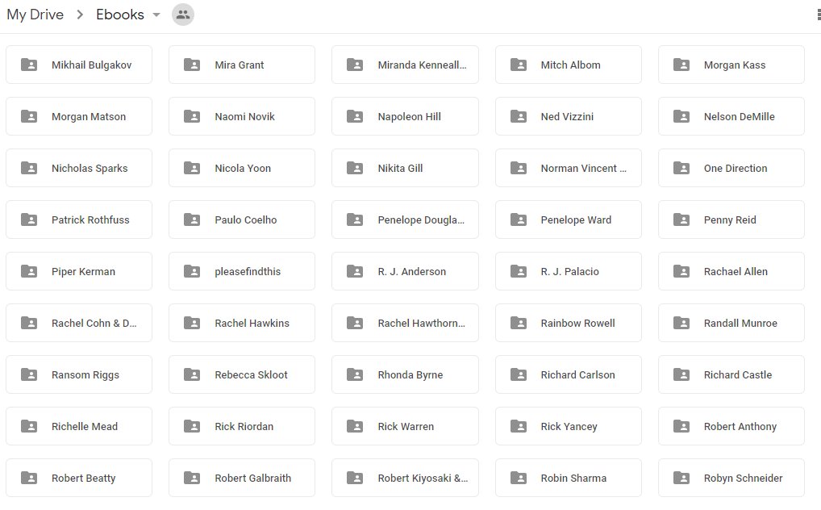
Task: Select the Rick Warren folder name
Action: pyautogui.click(x=406, y=427)
